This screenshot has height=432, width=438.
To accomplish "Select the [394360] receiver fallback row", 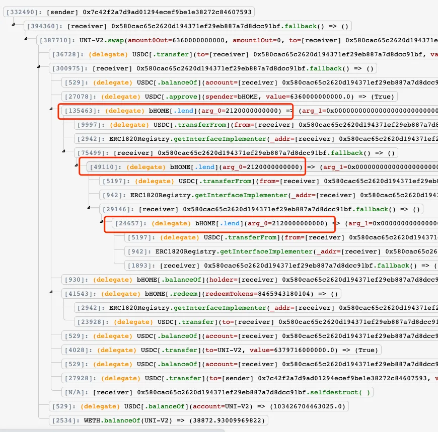I will click(x=188, y=26).
